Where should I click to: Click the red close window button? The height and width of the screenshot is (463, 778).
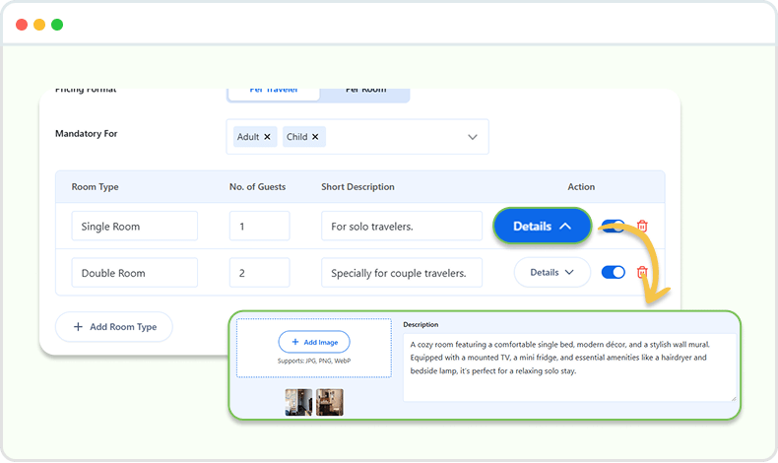22,25
